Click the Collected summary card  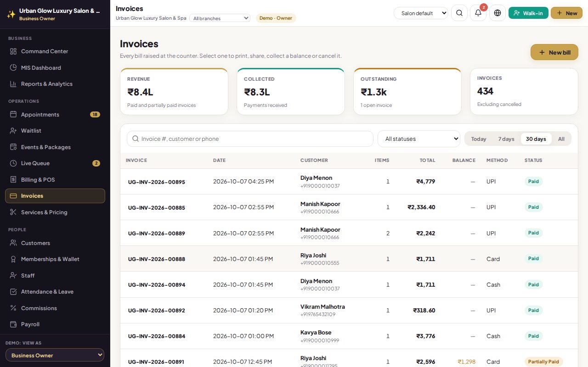point(291,91)
